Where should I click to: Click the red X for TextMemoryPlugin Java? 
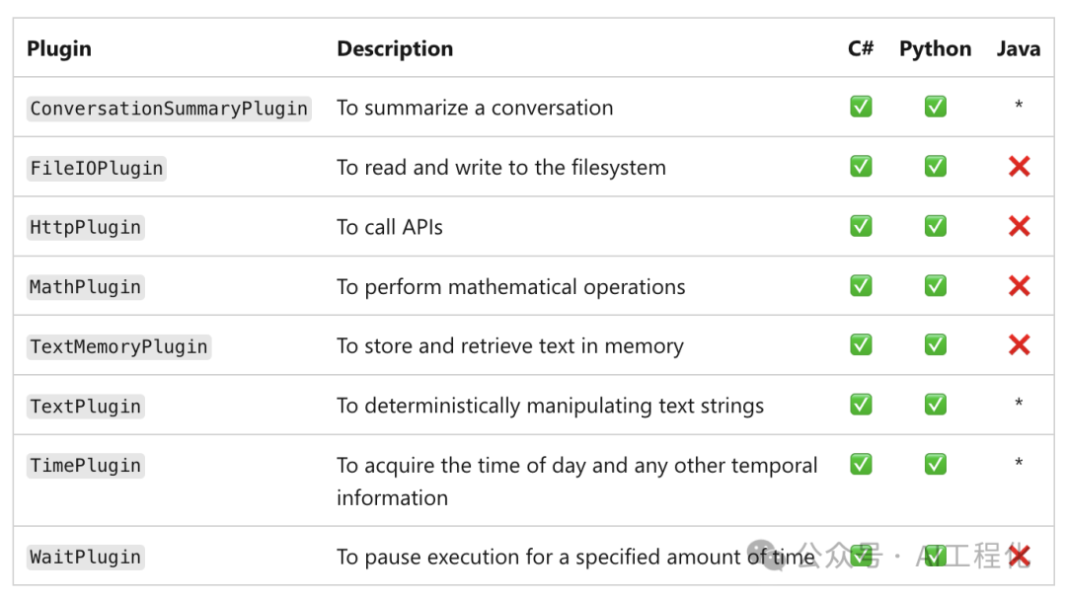pyautogui.click(x=1019, y=345)
